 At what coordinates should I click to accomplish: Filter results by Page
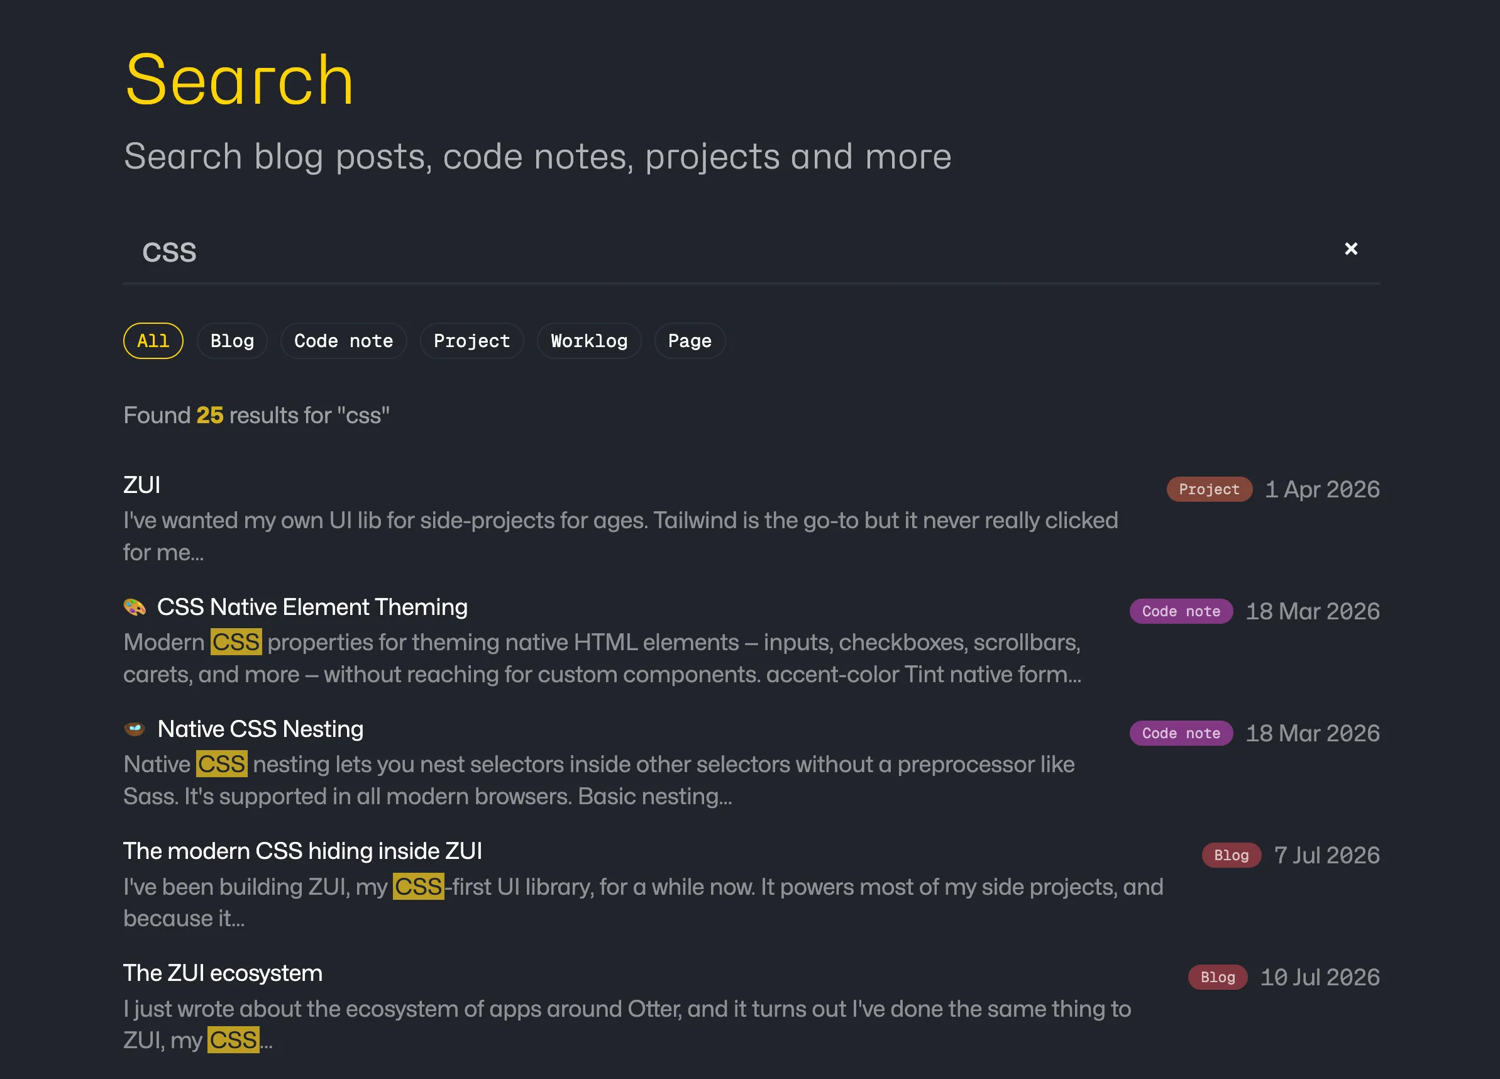tap(689, 341)
